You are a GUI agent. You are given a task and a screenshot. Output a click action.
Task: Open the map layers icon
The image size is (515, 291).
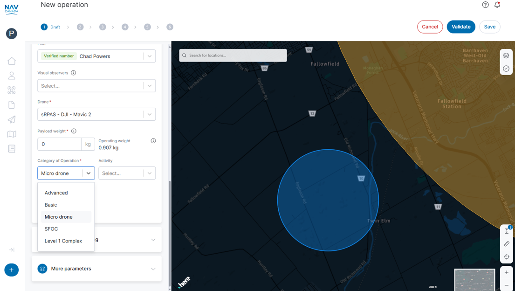pos(506,55)
